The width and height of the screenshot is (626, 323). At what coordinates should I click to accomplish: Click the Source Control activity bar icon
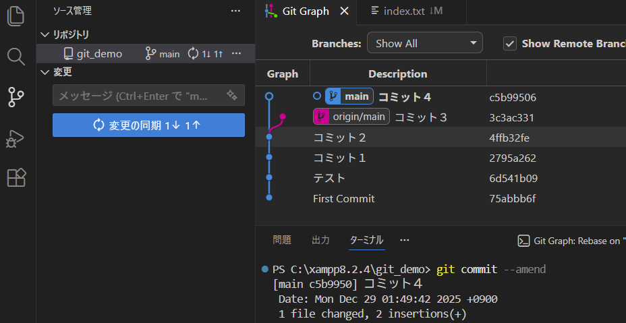[16, 97]
